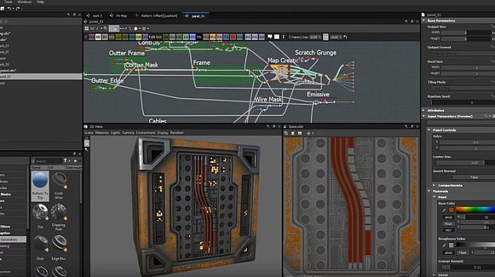Select the Generators category in library tree
Screen dimensions: 495x277
click(13, 239)
